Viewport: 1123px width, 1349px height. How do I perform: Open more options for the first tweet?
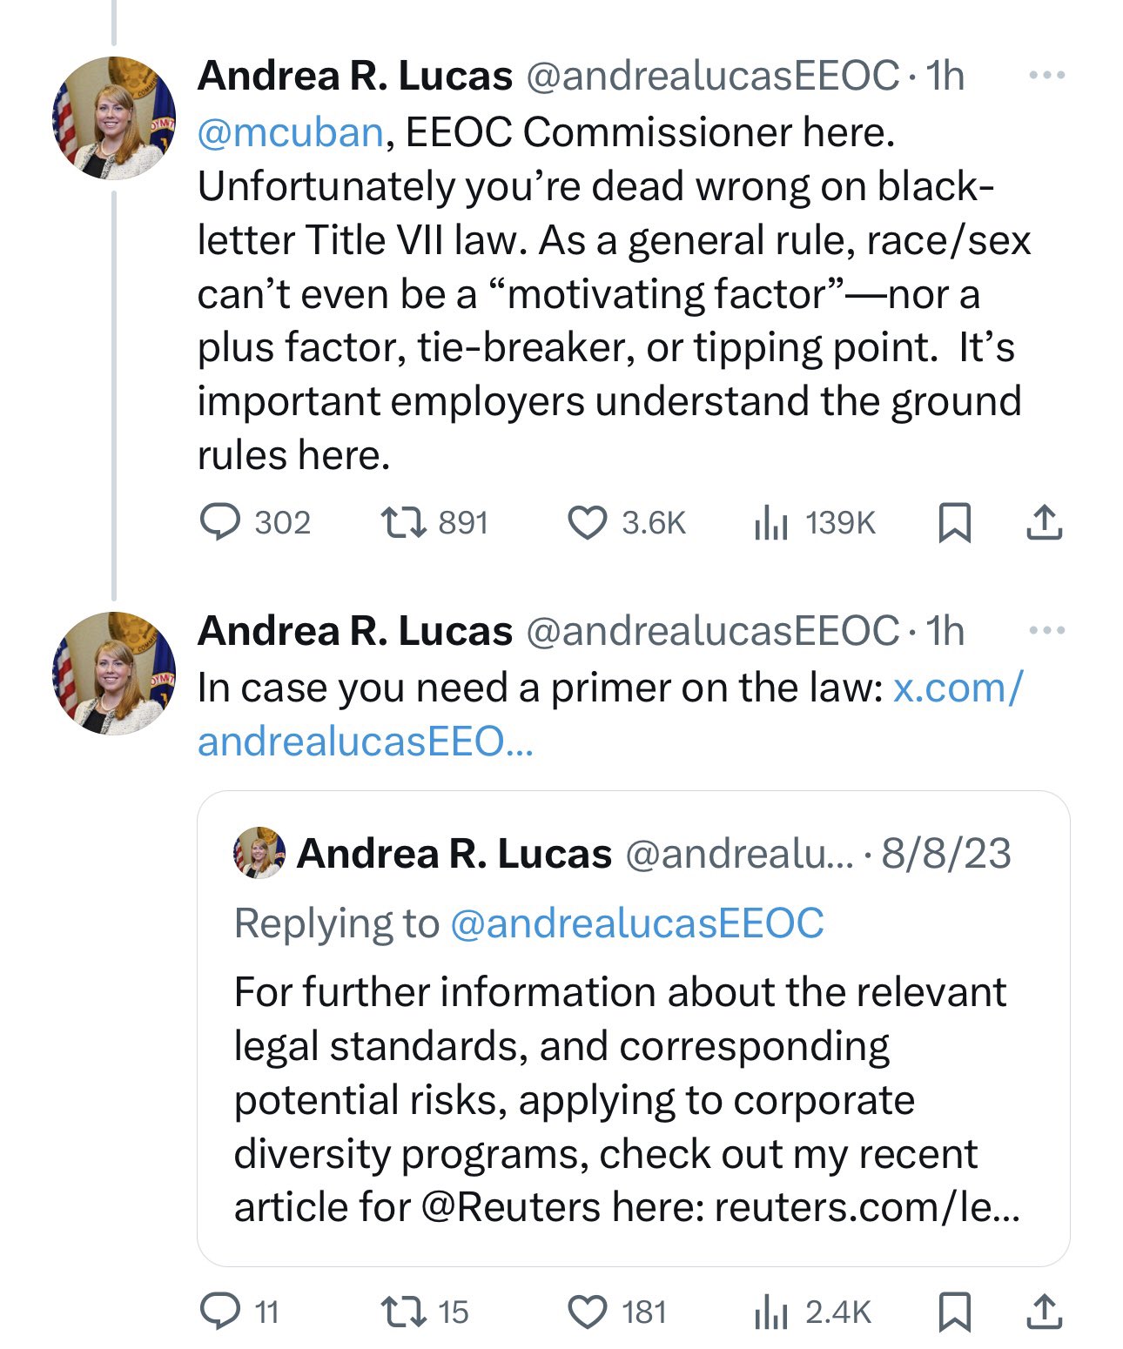tap(1046, 77)
